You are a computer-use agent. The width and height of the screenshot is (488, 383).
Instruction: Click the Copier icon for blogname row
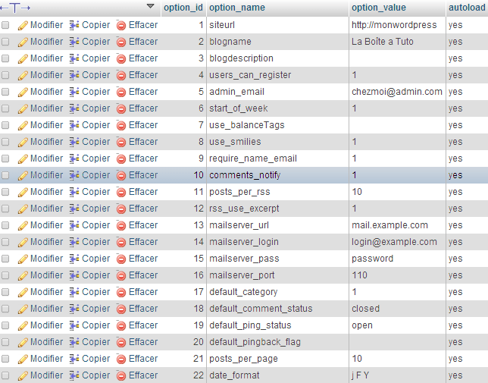tap(74, 42)
